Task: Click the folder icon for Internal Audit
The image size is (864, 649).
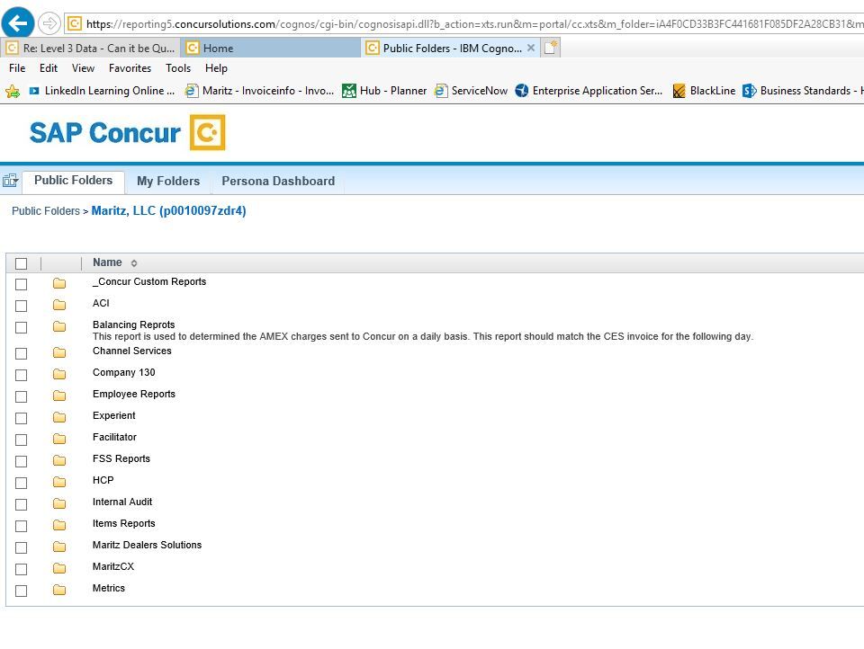Action: click(x=59, y=503)
